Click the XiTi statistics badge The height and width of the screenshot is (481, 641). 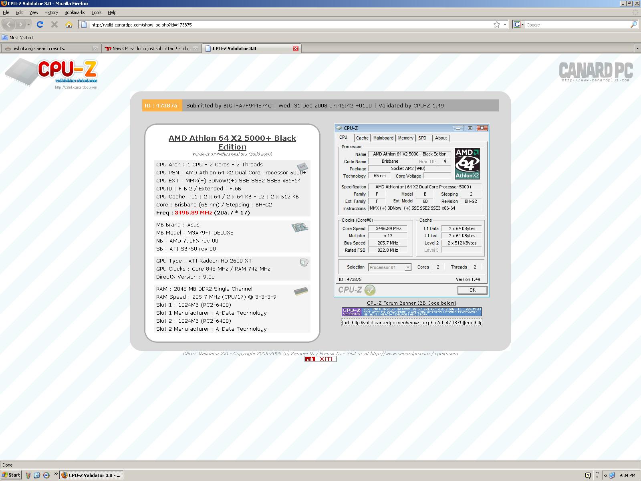pyautogui.click(x=320, y=359)
